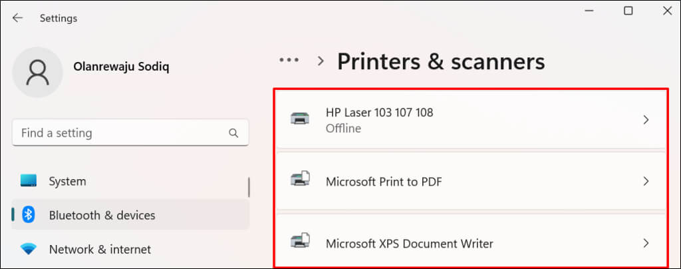Click the back arrow in Settings
This screenshot has width=681, height=269.
[x=17, y=18]
